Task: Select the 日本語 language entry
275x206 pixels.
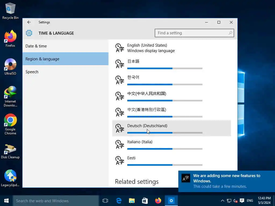Action: (172, 64)
